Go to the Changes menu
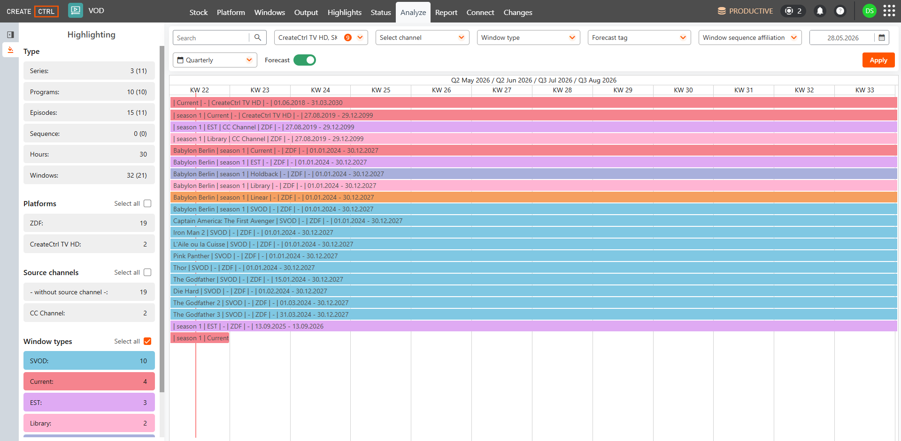 518,12
